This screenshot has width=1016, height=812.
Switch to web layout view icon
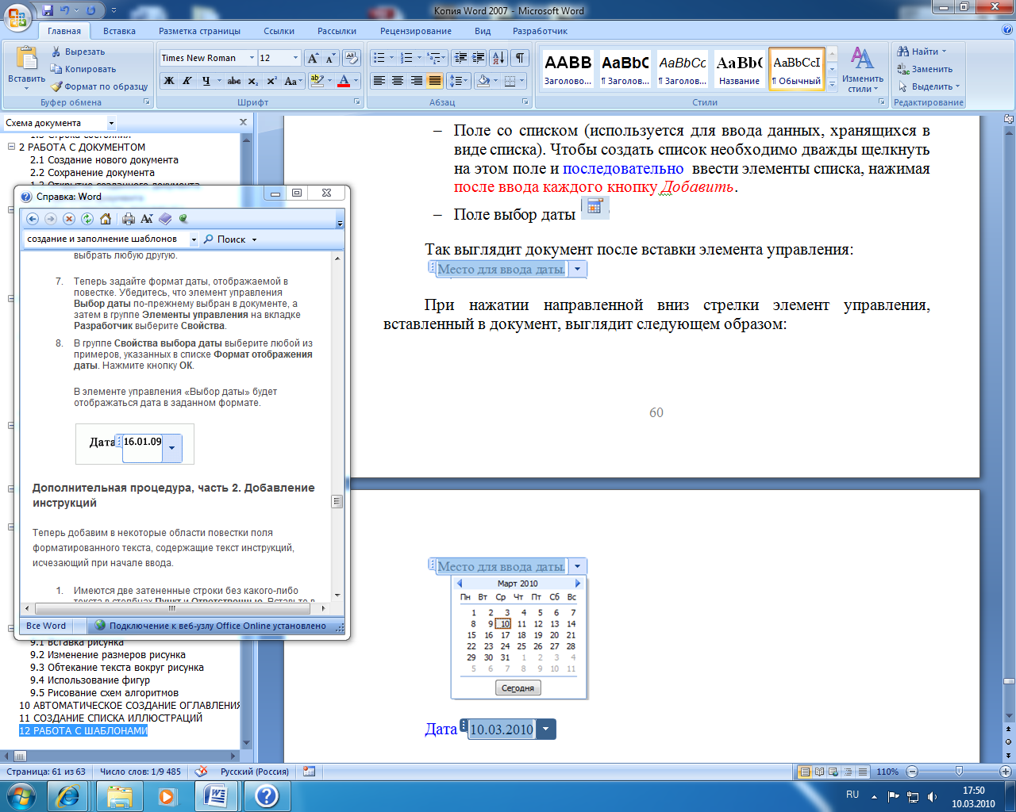(833, 772)
